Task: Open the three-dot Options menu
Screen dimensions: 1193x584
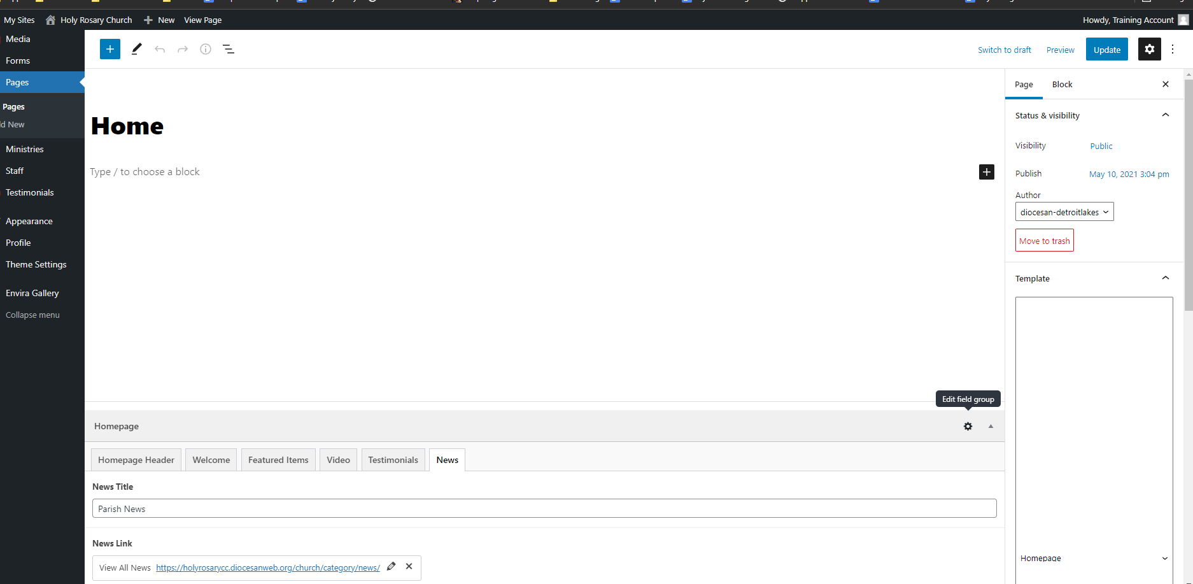Action: click(1173, 49)
